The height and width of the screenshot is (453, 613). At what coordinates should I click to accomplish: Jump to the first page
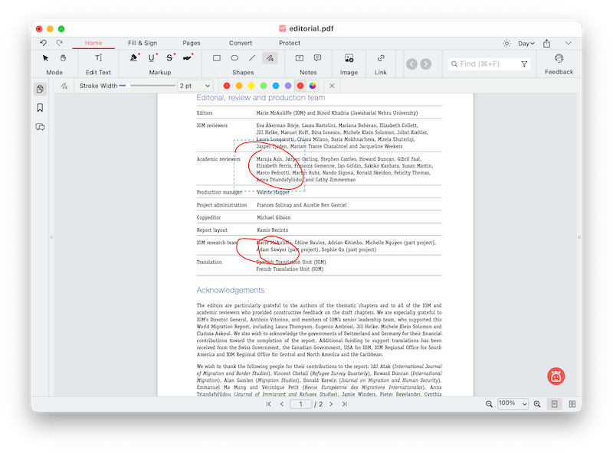coord(269,404)
